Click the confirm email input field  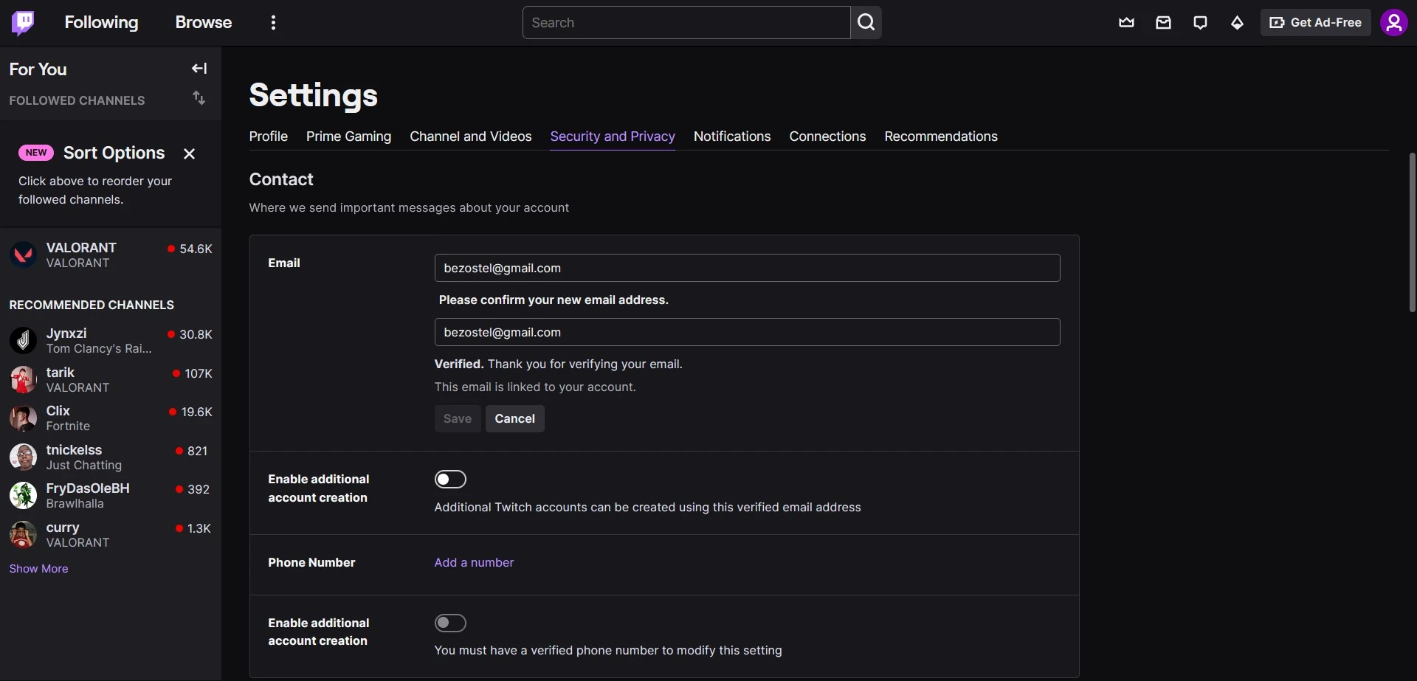point(747,333)
